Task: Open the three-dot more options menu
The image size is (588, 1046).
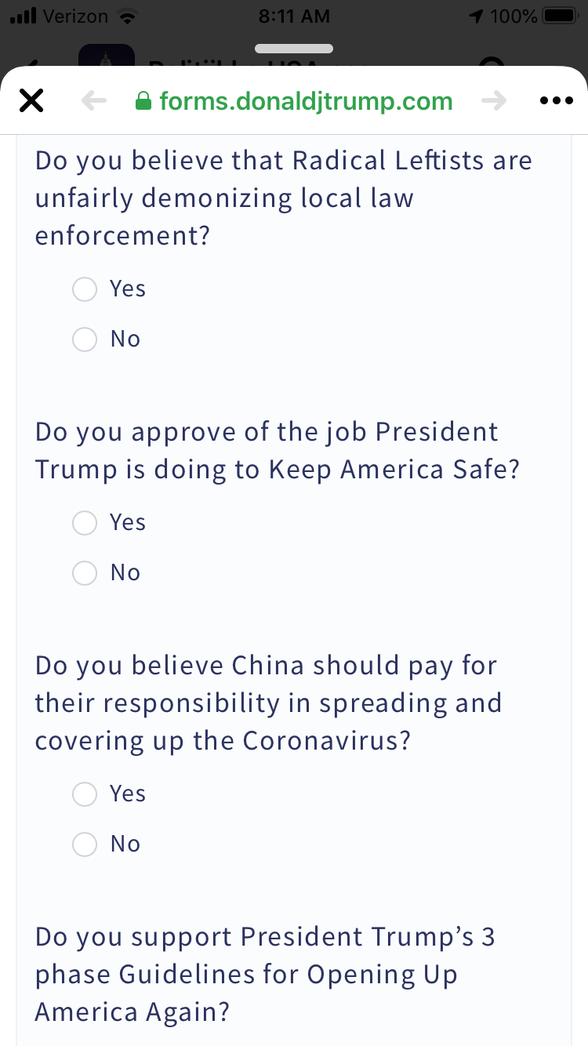Action: click(557, 101)
